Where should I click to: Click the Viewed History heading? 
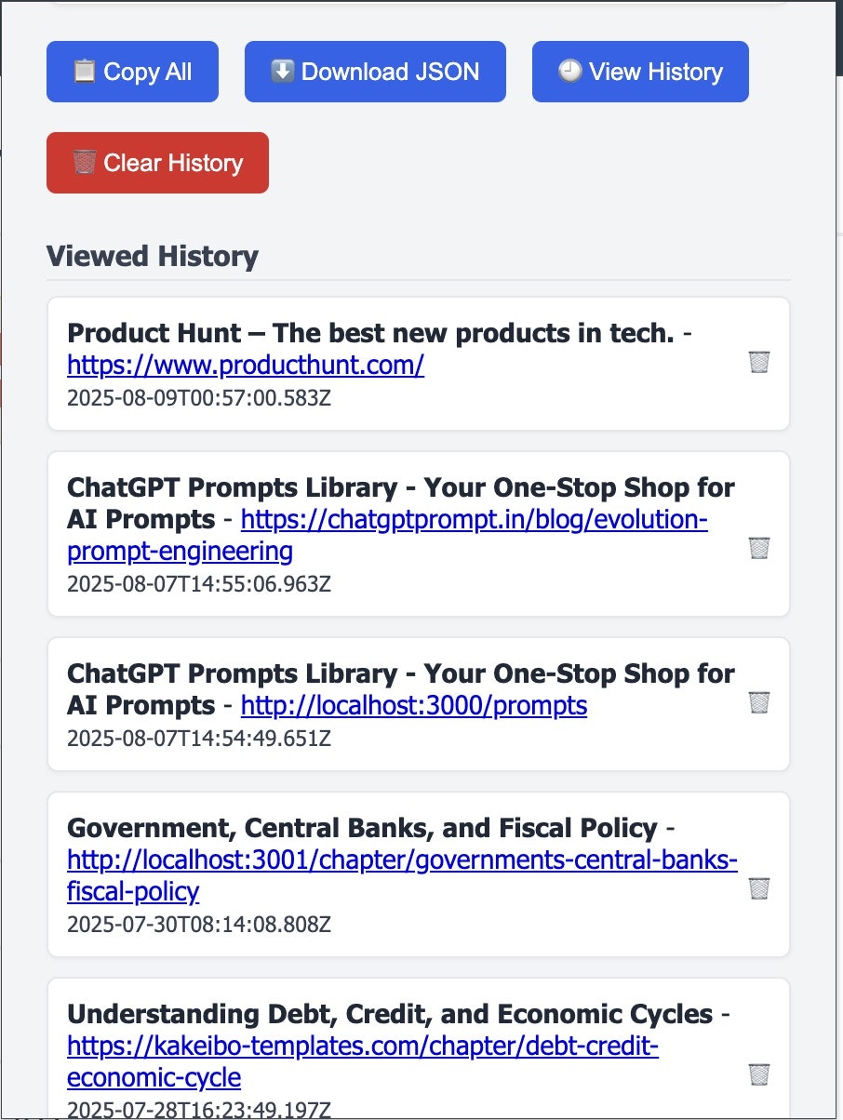(153, 256)
